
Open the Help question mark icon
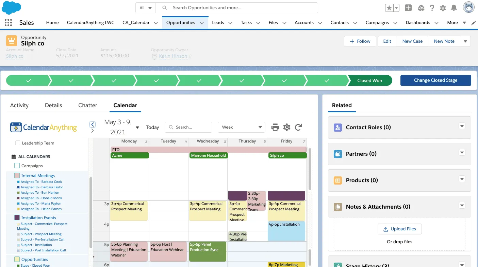click(432, 8)
